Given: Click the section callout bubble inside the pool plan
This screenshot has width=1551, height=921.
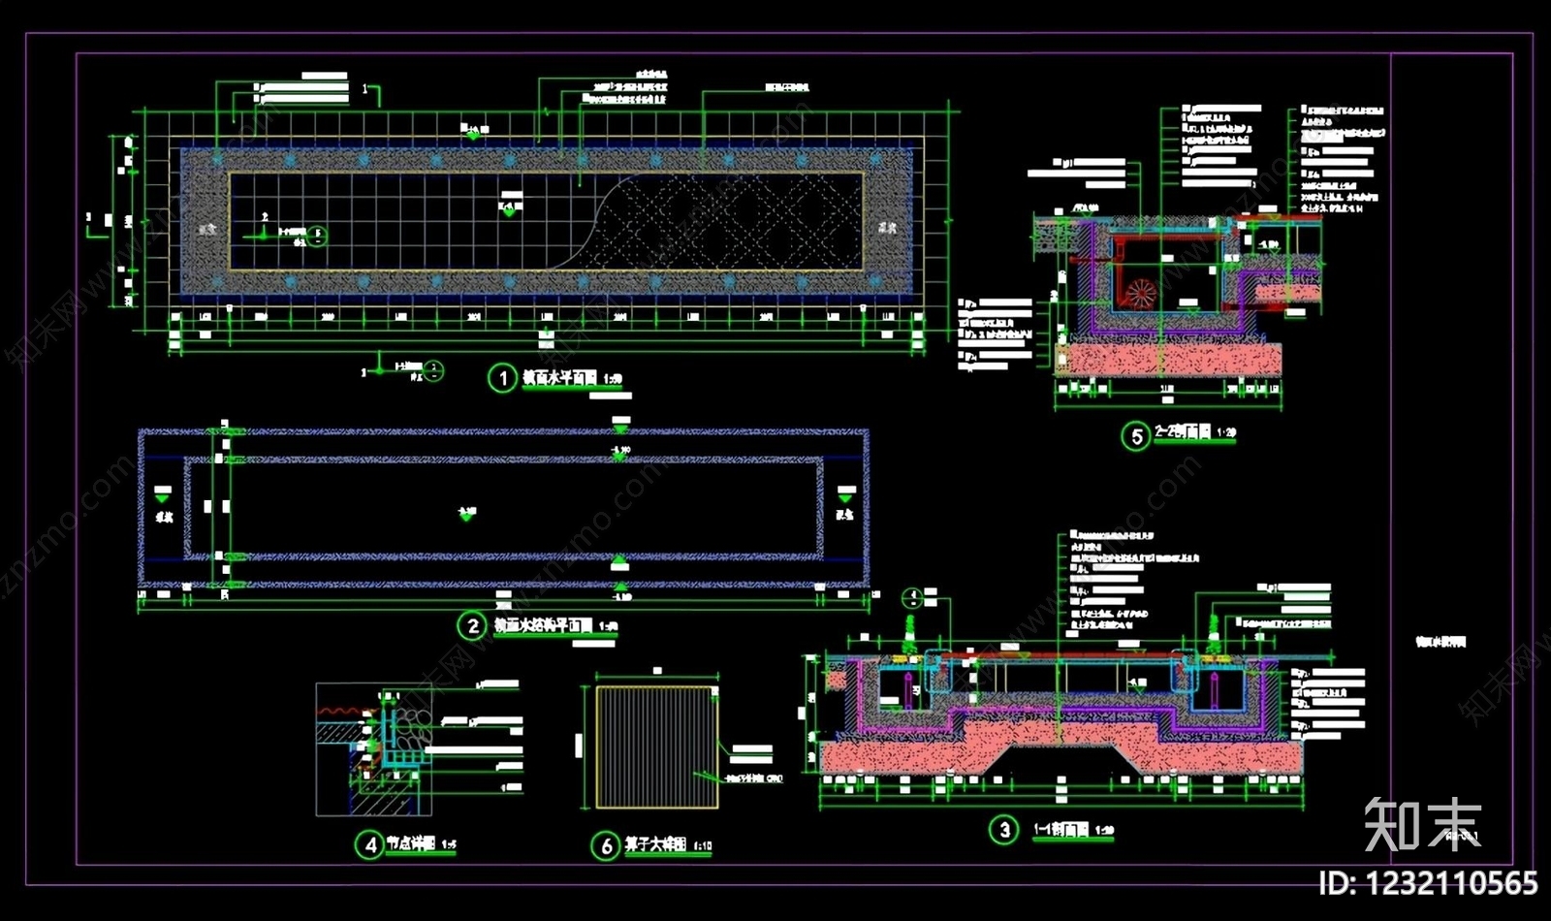Looking at the screenshot, I should [x=318, y=235].
